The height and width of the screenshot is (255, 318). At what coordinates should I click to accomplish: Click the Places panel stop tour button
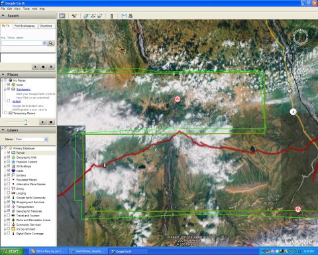[x=51, y=122]
